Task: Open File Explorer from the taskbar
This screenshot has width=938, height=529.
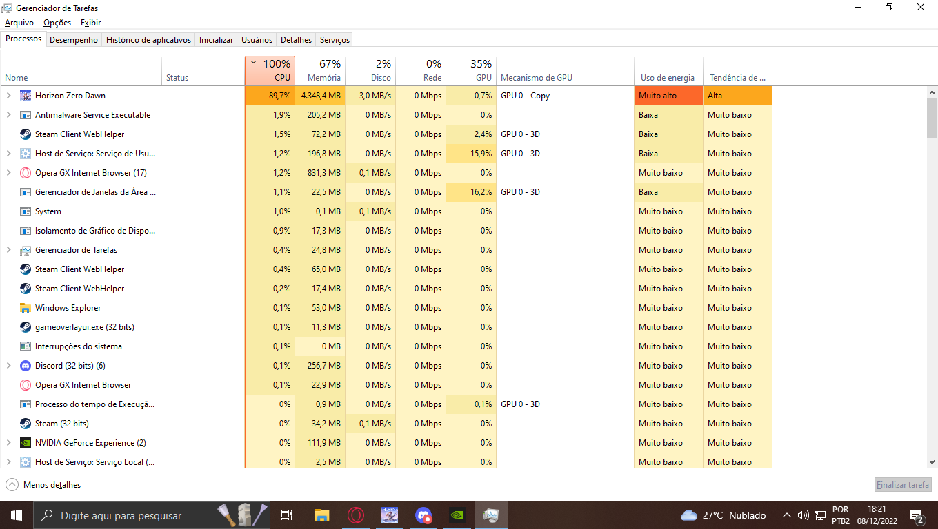Action: [322, 515]
